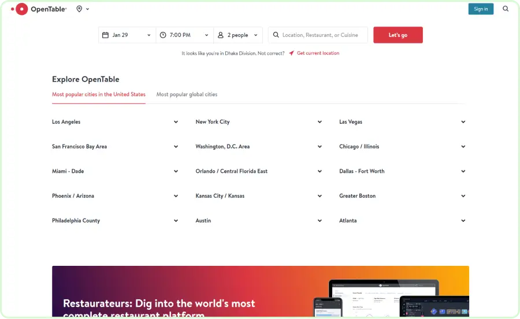Screen dimensions: 520x319
Task: Open the 2 people party size dropdown
Action: coord(238,35)
